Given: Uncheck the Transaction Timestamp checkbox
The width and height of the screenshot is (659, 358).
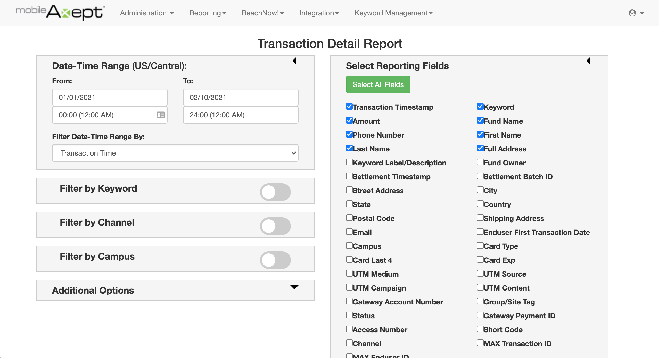Looking at the screenshot, I should tap(349, 107).
